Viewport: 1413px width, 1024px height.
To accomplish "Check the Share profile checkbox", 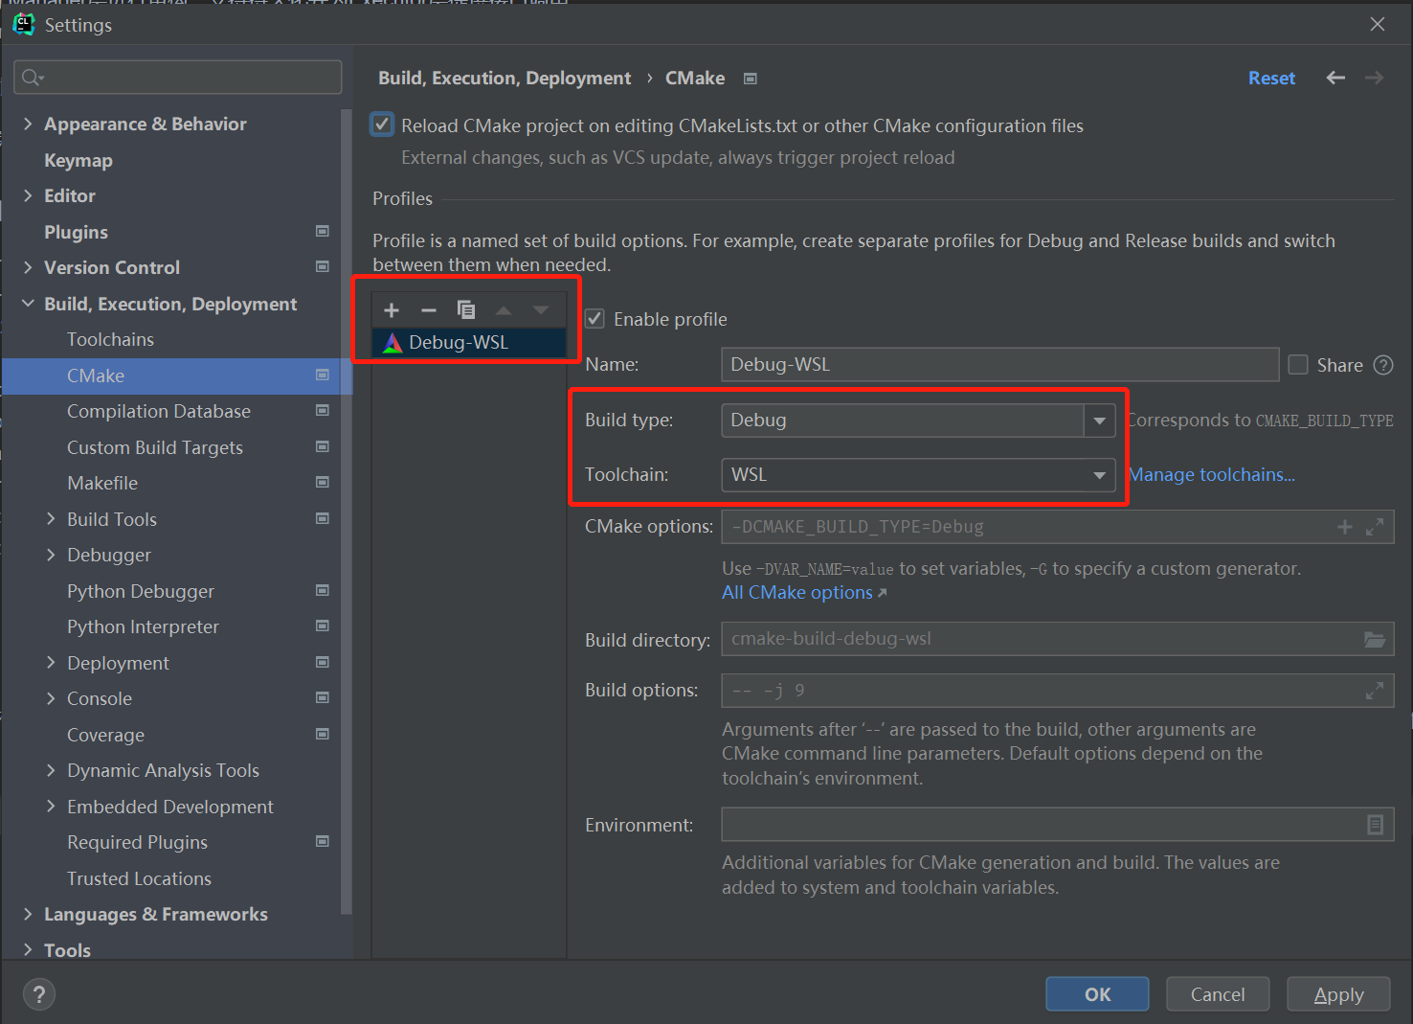I will [1298, 365].
